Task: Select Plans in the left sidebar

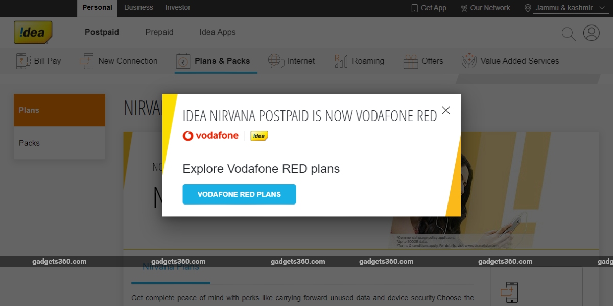Action: (x=59, y=110)
